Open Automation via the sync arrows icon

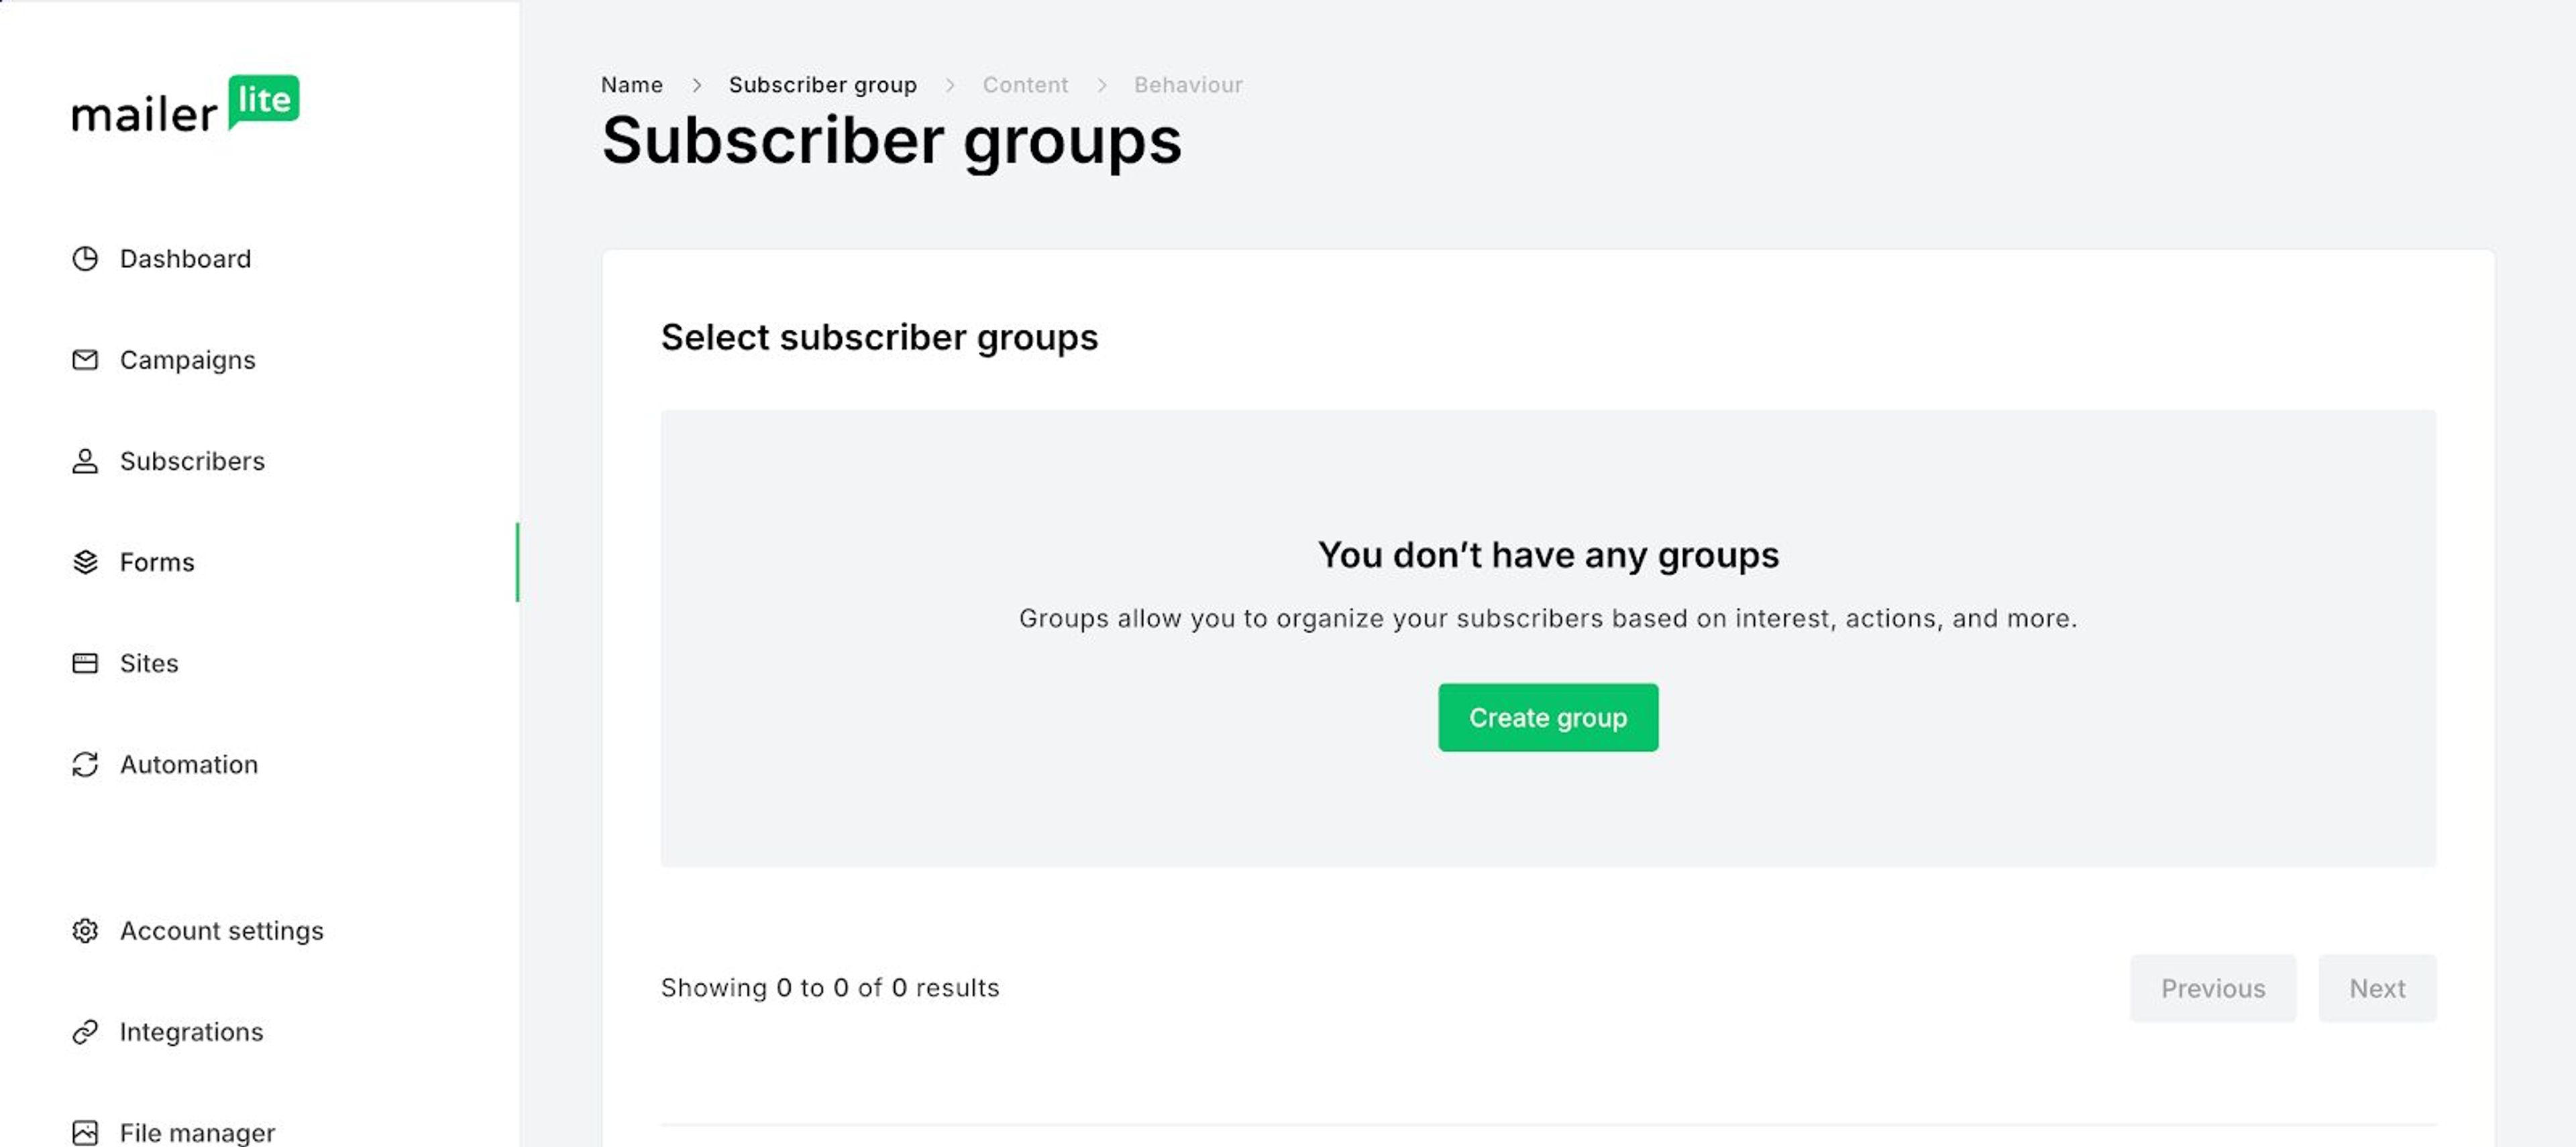click(x=85, y=764)
